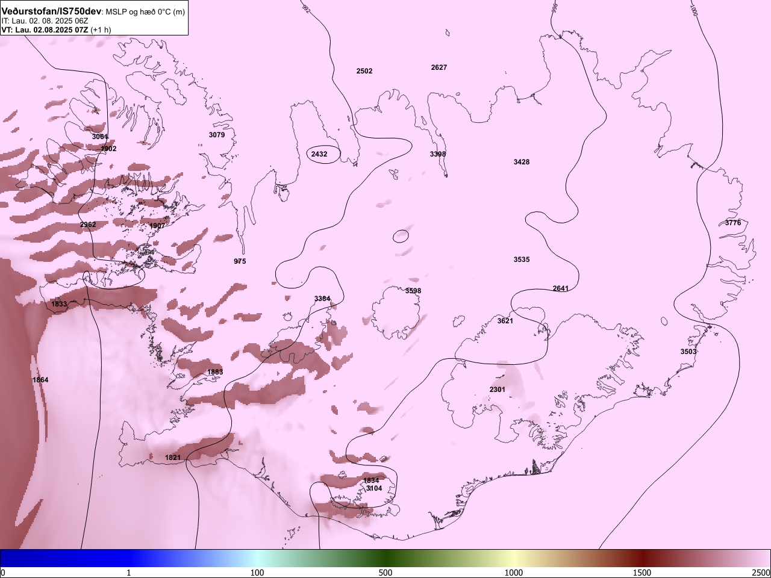Select the 3079 height label
Screen dimensions: 771x578
pos(217,135)
